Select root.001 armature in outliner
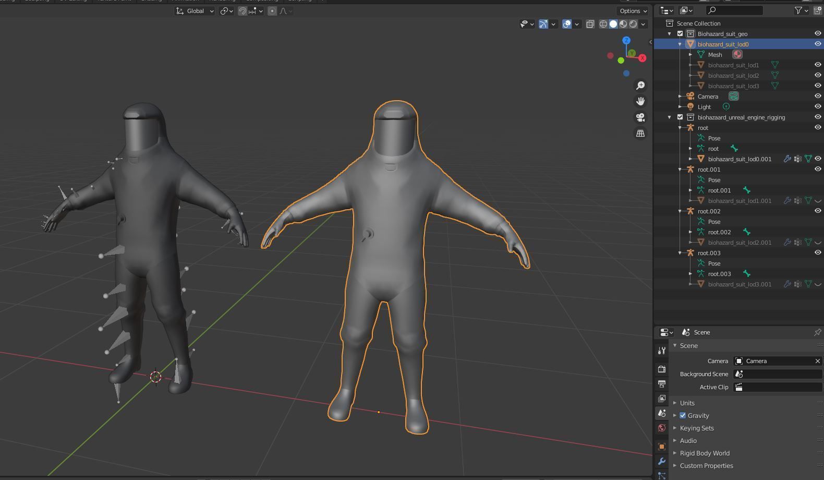This screenshot has width=824, height=480. click(709, 169)
